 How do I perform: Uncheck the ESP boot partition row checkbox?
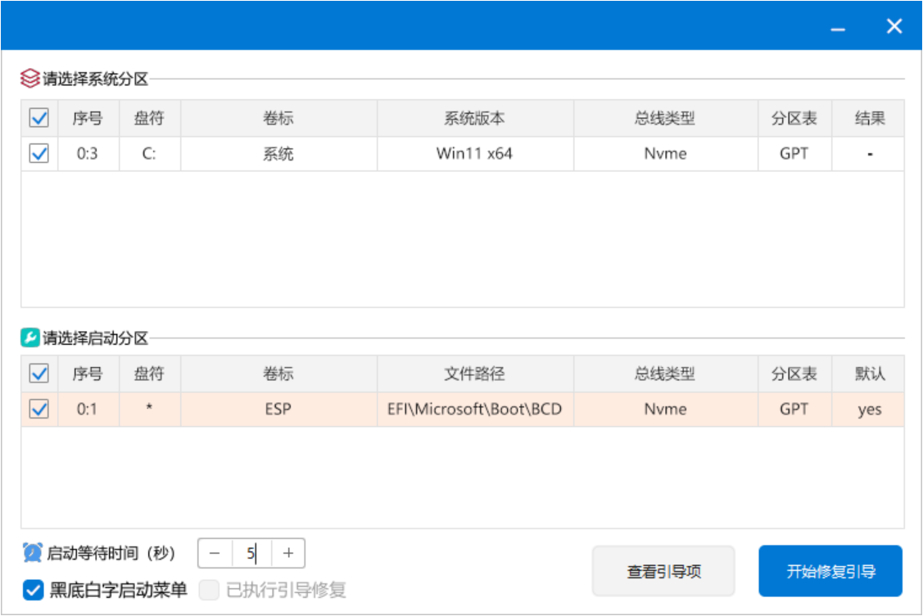tap(39, 409)
